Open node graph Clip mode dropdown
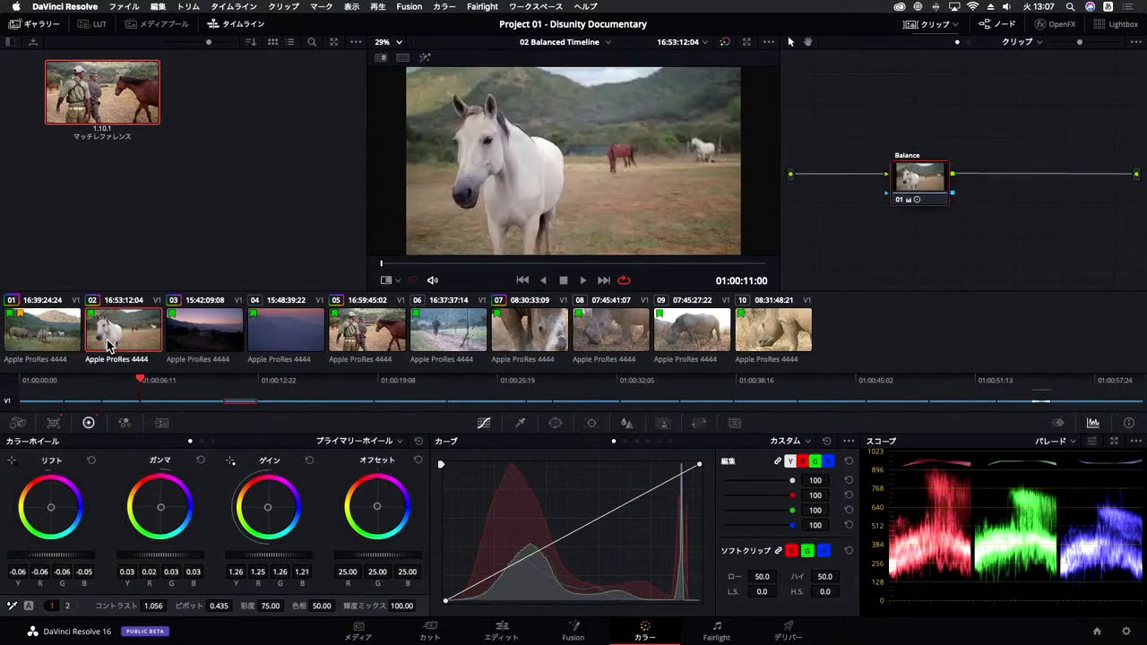 pyautogui.click(x=1022, y=42)
